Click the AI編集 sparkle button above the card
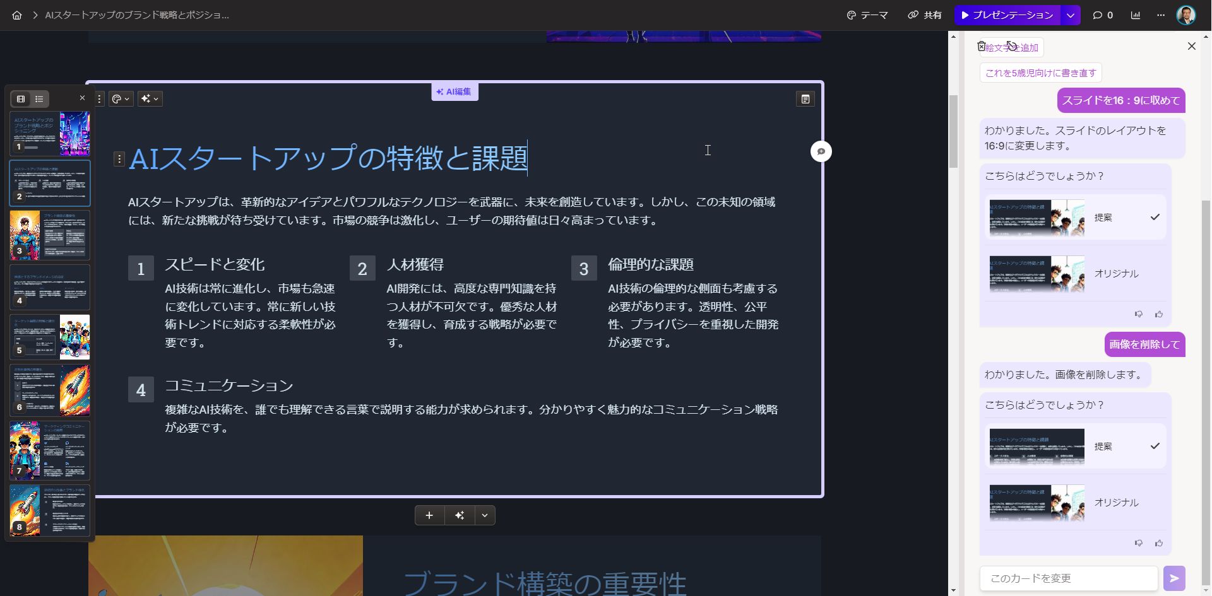Image resolution: width=1212 pixels, height=596 pixels. click(x=454, y=91)
